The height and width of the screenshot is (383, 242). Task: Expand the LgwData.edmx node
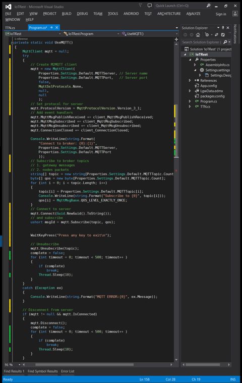pyautogui.click(x=190, y=91)
